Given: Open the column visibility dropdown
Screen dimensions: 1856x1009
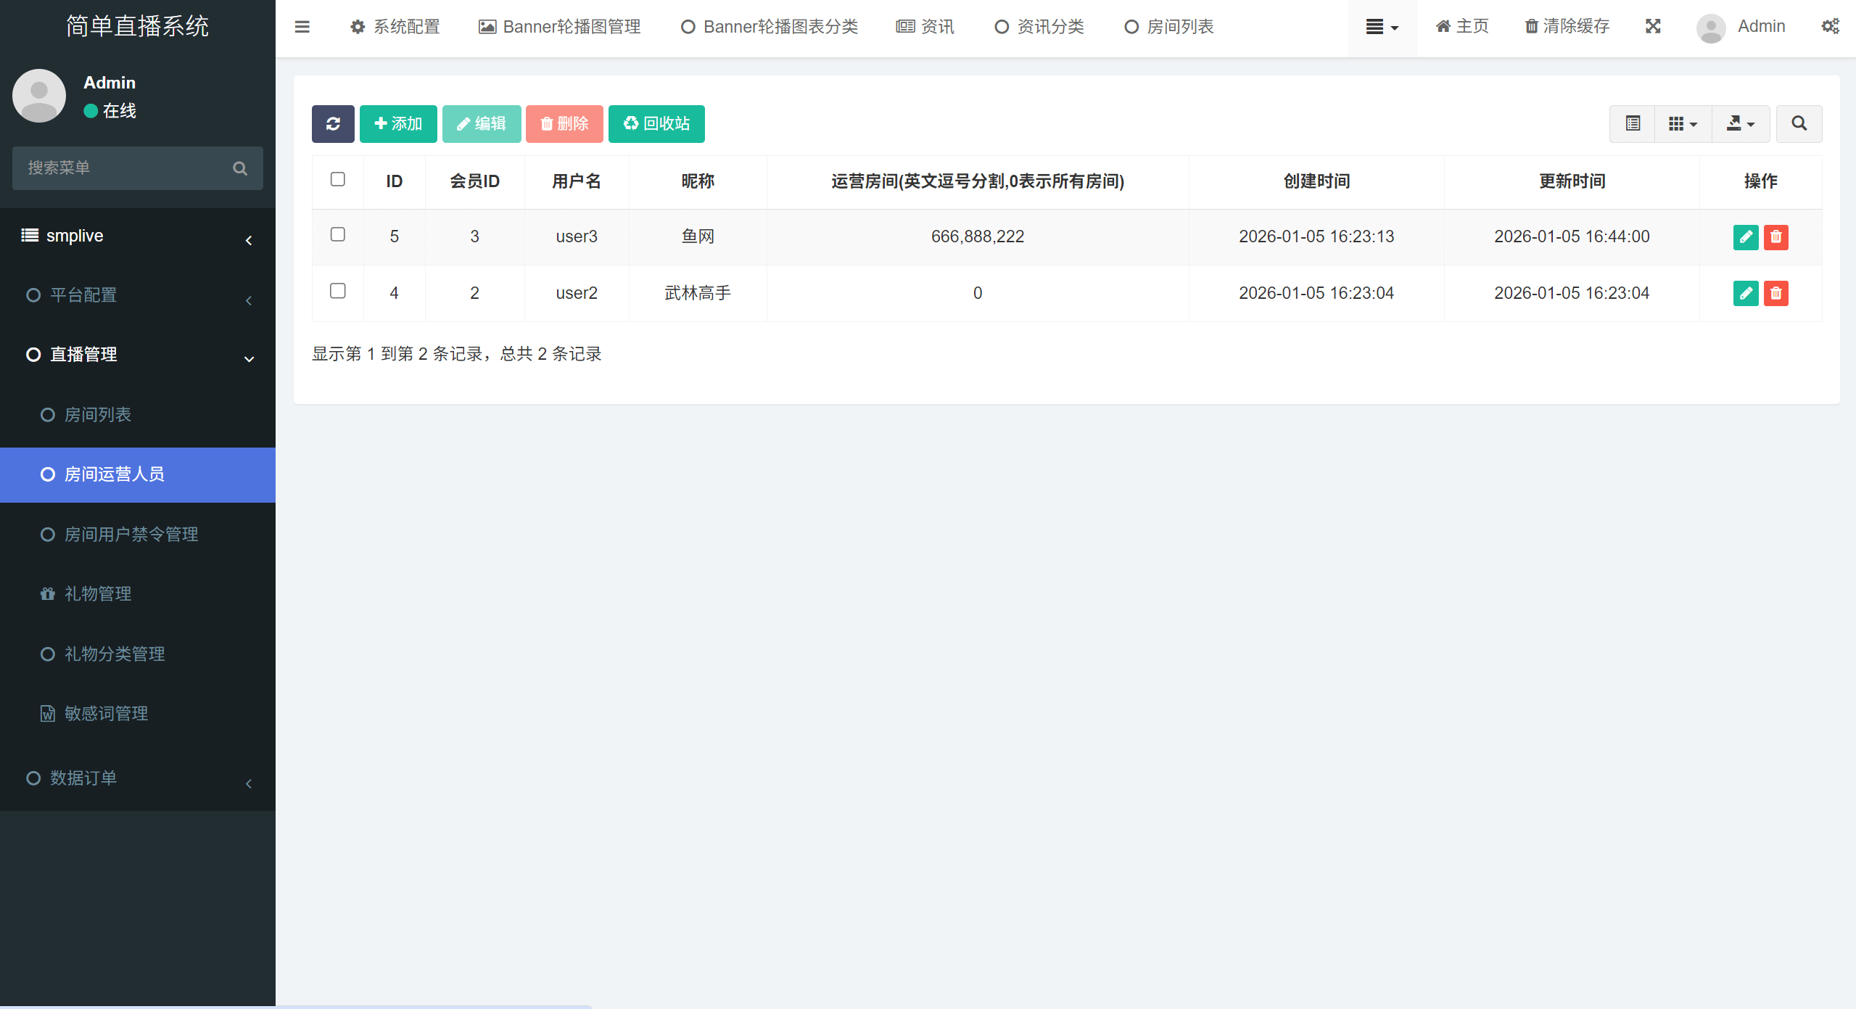Looking at the screenshot, I should coord(1683,123).
